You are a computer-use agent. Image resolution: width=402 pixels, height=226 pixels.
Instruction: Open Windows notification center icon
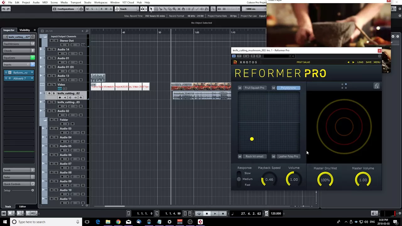[395, 222]
